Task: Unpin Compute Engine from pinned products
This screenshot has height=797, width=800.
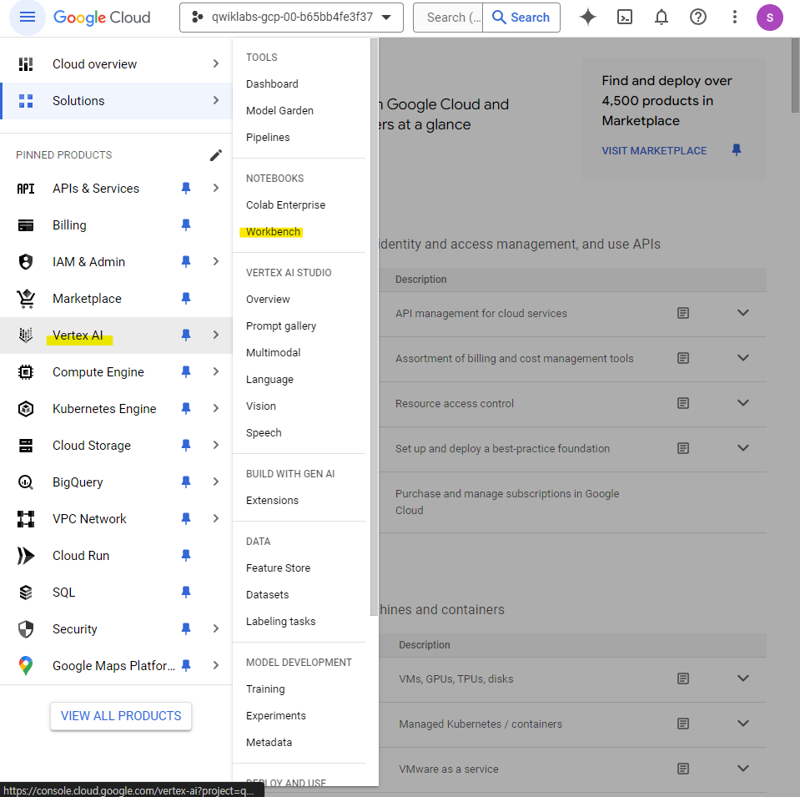Action: pyautogui.click(x=186, y=372)
